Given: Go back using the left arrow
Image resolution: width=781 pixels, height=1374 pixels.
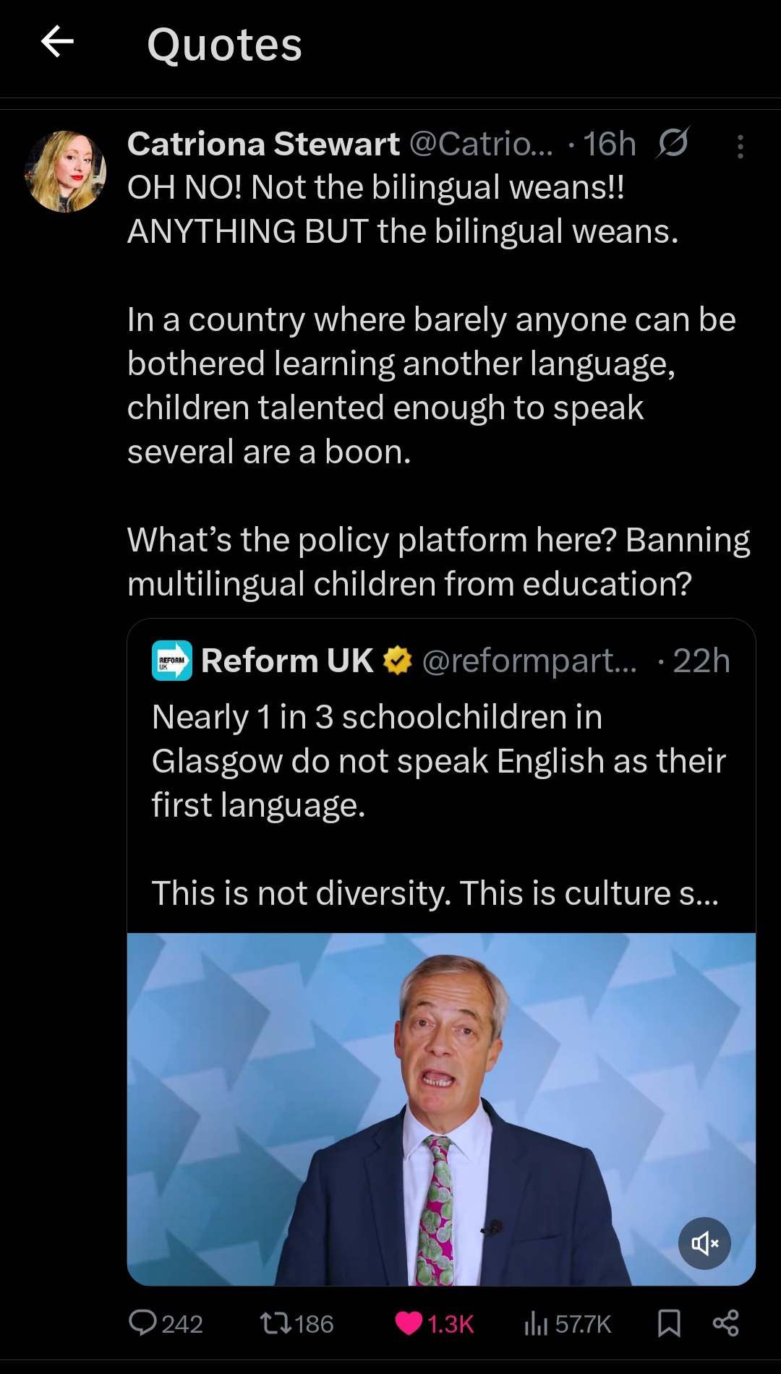Looking at the screenshot, I should (x=57, y=41).
